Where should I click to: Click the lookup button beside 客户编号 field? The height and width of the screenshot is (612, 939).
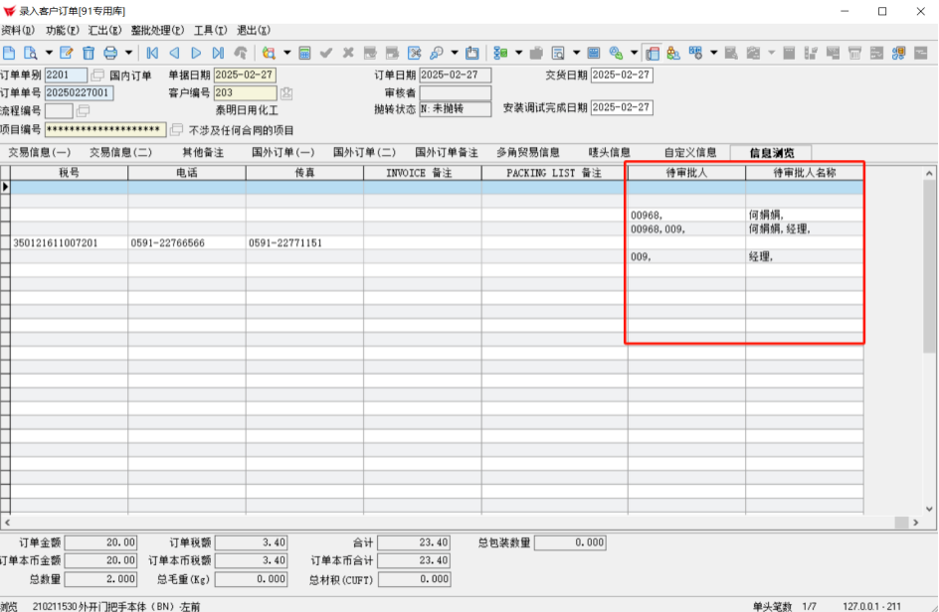pyautogui.click(x=286, y=92)
